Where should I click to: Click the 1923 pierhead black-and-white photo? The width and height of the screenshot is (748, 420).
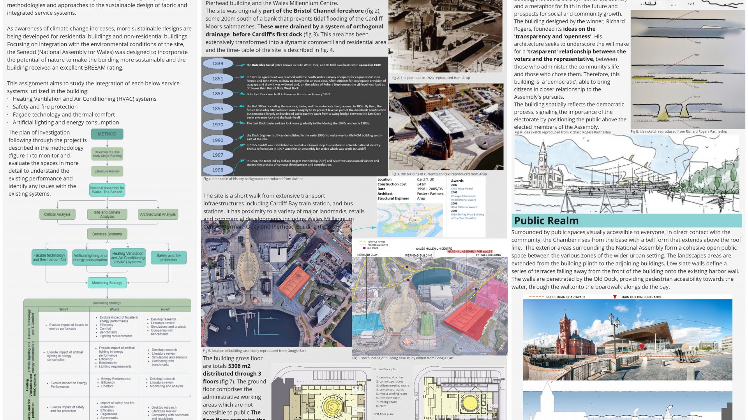pos(446,37)
